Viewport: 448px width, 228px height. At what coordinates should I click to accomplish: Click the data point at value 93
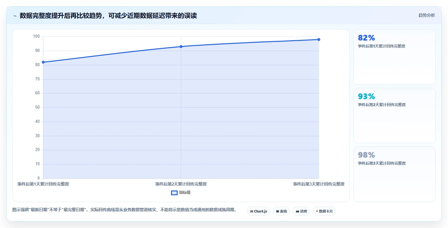coord(181,47)
